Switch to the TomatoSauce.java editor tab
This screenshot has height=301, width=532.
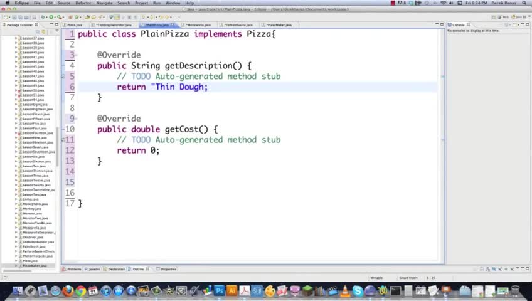point(238,25)
